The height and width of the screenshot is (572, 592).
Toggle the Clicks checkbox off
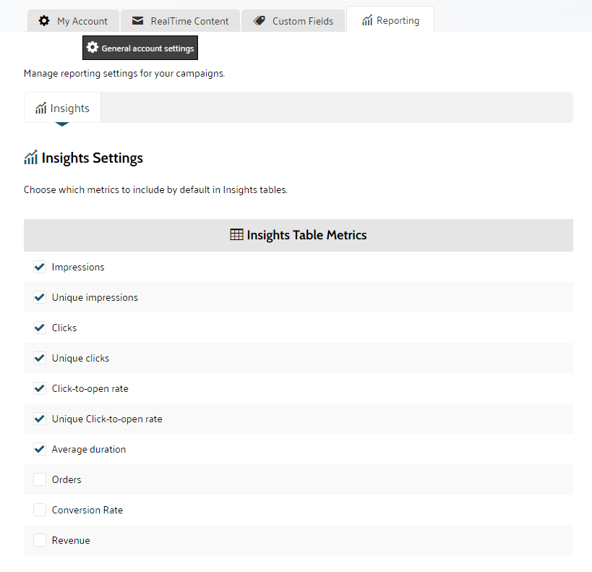pos(40,328)
